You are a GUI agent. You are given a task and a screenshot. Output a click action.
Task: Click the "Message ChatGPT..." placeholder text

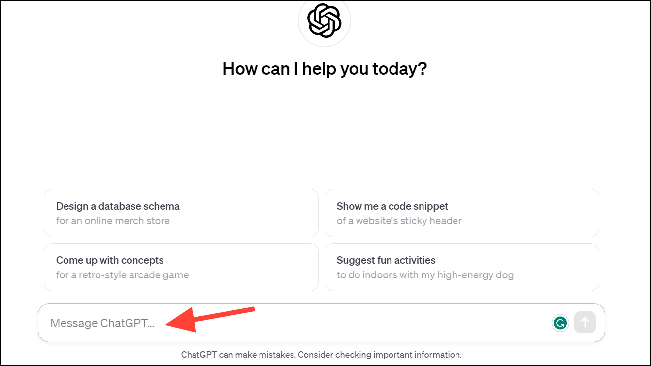tap(102, 323)
